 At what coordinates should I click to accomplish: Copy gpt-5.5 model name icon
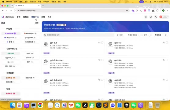point(164,80)
